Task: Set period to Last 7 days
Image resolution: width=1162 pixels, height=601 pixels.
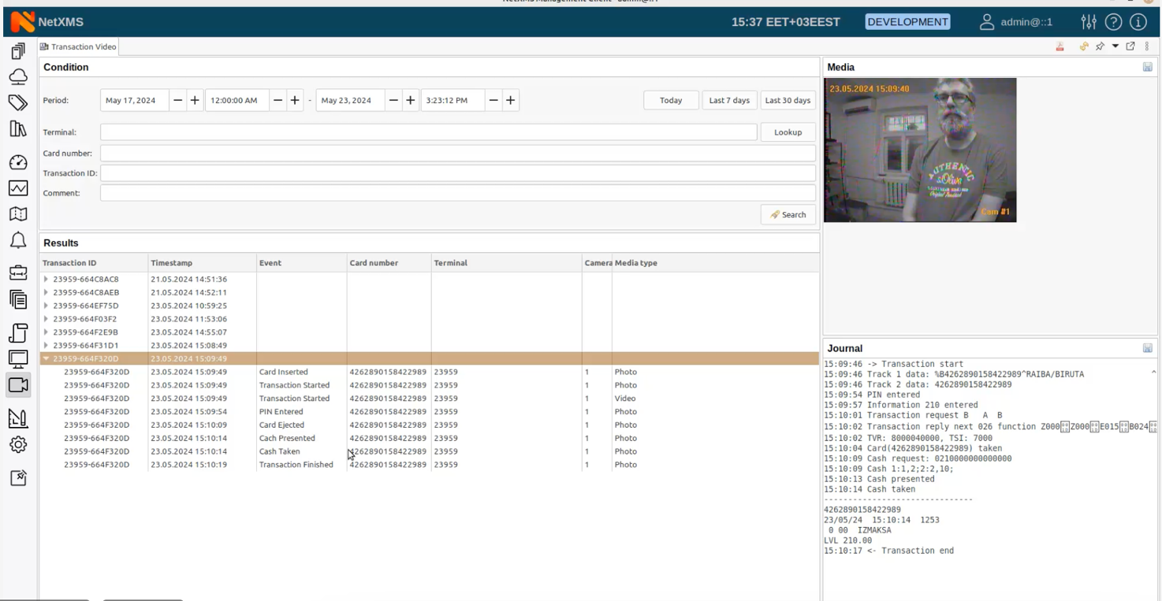Action: pyautogui.click(x=729, y=100)
